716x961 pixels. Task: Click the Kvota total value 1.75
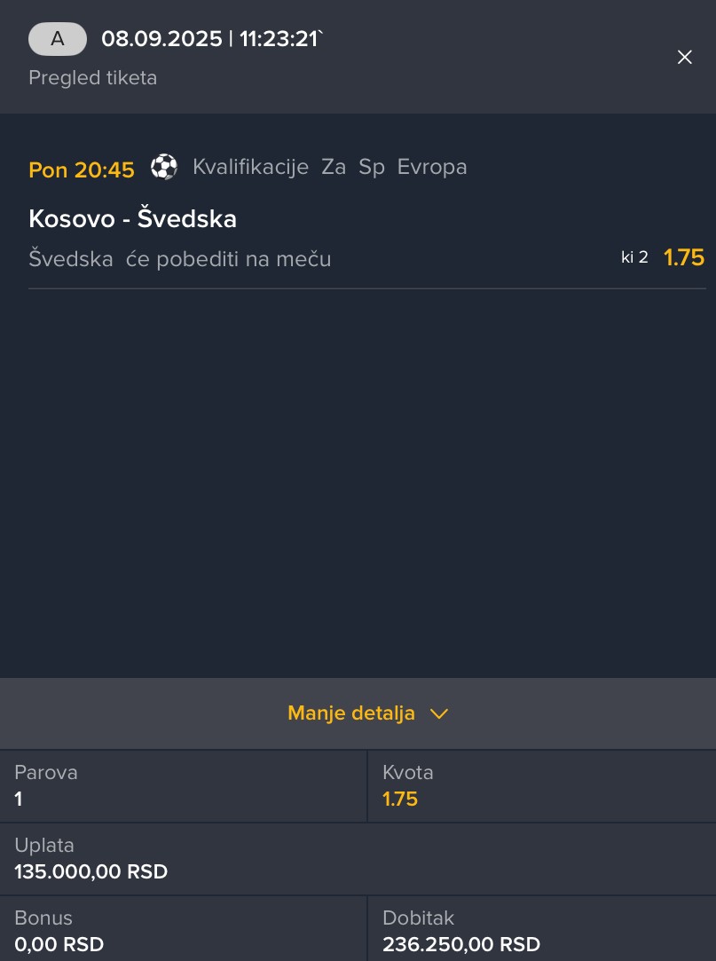point(400,799)
